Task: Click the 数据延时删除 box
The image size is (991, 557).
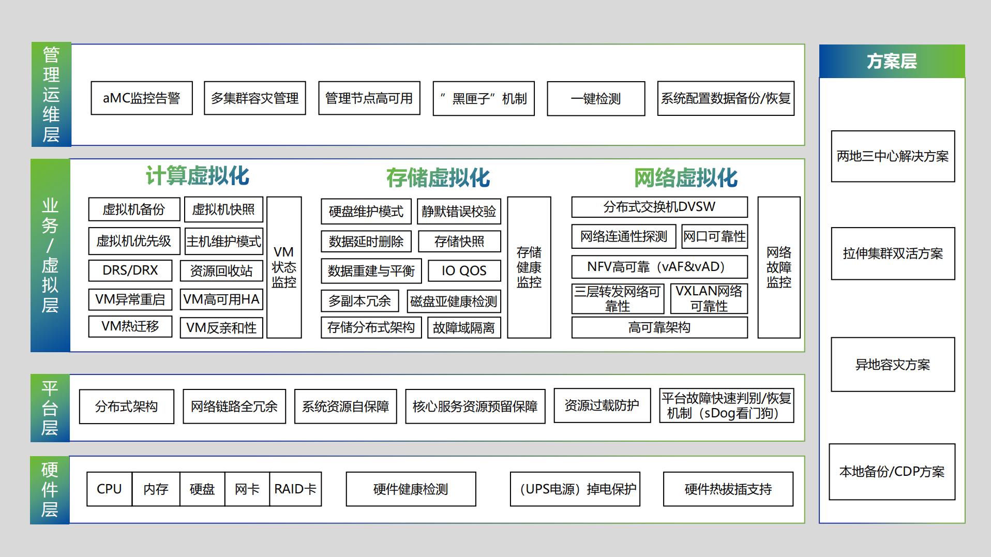Action: pos(366,242)
